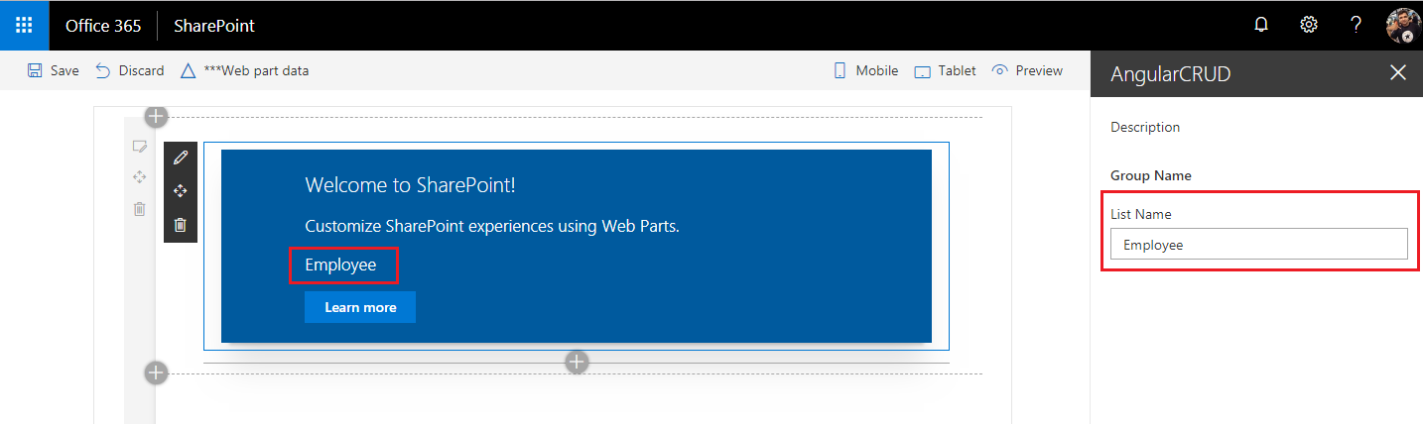The width and height of the screenshot is (1423, 424).
Task: Add a web part below the banner
Action: click(x=577, y=362)
